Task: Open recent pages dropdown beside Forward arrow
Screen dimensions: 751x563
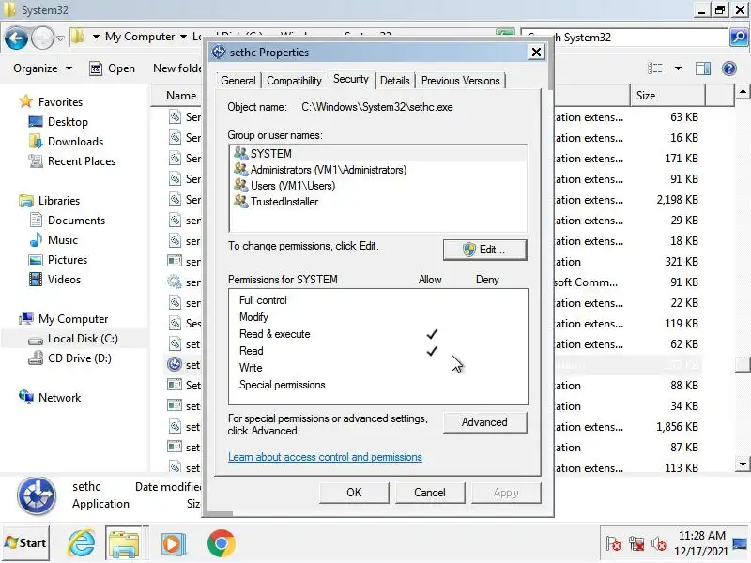Action: [x=60, y=38]
